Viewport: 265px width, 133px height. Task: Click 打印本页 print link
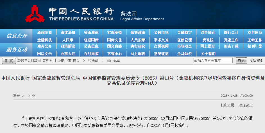227,105
